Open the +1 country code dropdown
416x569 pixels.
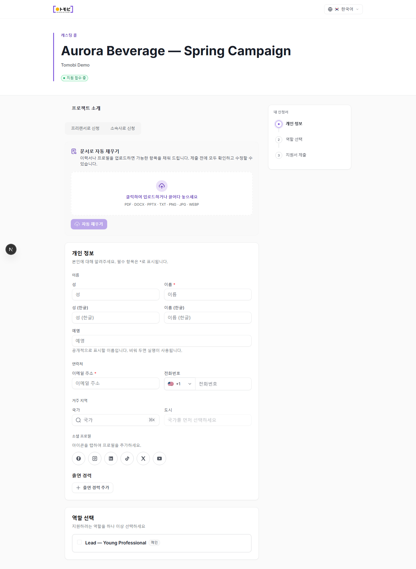(x=180, y=384)
